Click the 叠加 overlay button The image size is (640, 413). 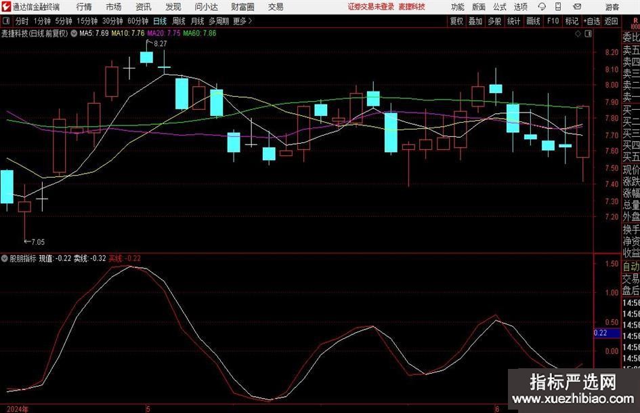475,21
